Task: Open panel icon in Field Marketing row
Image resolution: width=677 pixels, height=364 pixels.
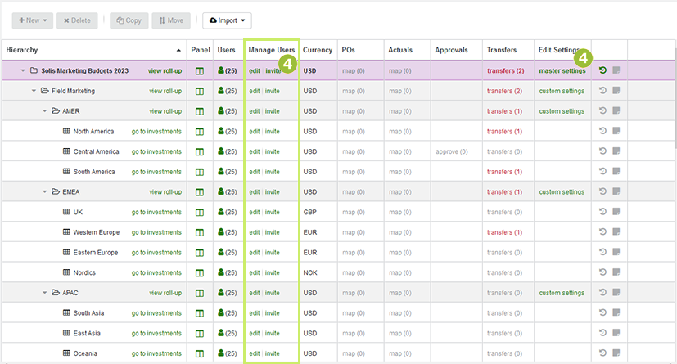Action: [x=200, y=92]
